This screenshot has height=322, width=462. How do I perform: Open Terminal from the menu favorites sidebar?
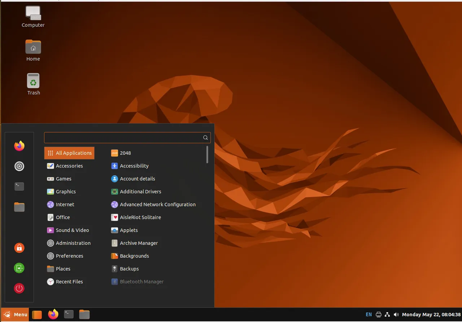pyautogui.click(x=19, y=186)
